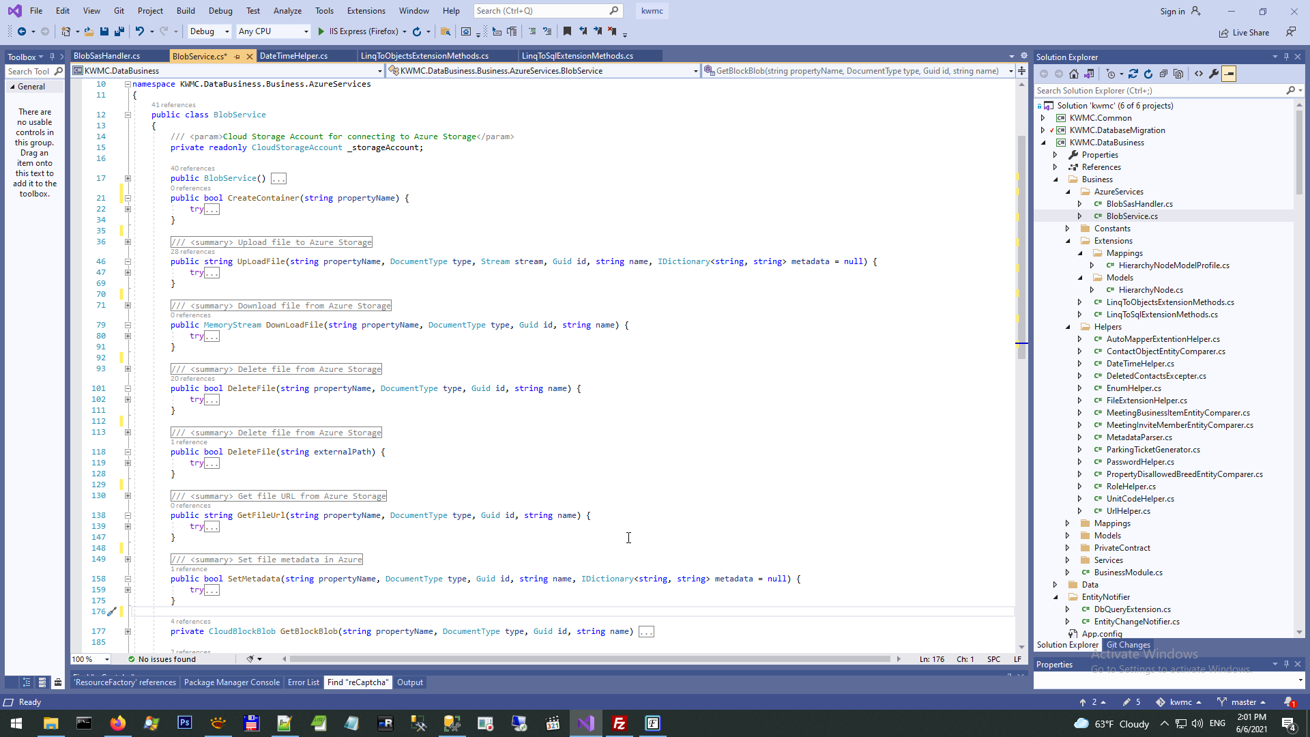The height and width of the screenshot is (737, 1310).
Task: Expand the collapsed BlobService() constructor outline
Action: pyautogui.click(x=128, y=178)
